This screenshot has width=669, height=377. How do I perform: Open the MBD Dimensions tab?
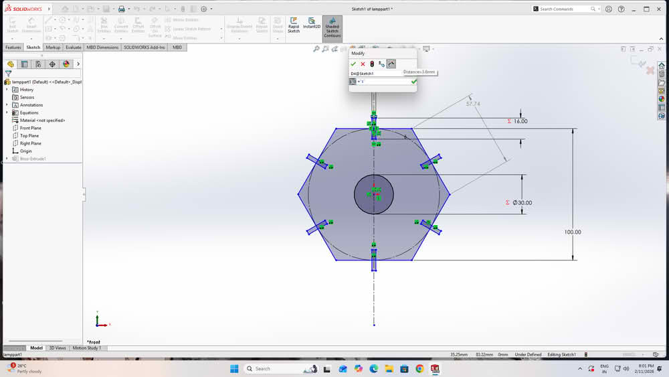(102, 48)
